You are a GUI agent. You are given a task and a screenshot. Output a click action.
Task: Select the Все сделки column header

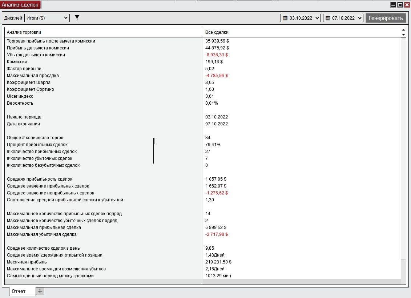(x=302, y=32)
